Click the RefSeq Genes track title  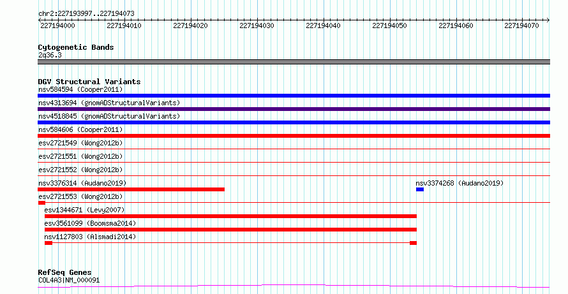(65, 272)
